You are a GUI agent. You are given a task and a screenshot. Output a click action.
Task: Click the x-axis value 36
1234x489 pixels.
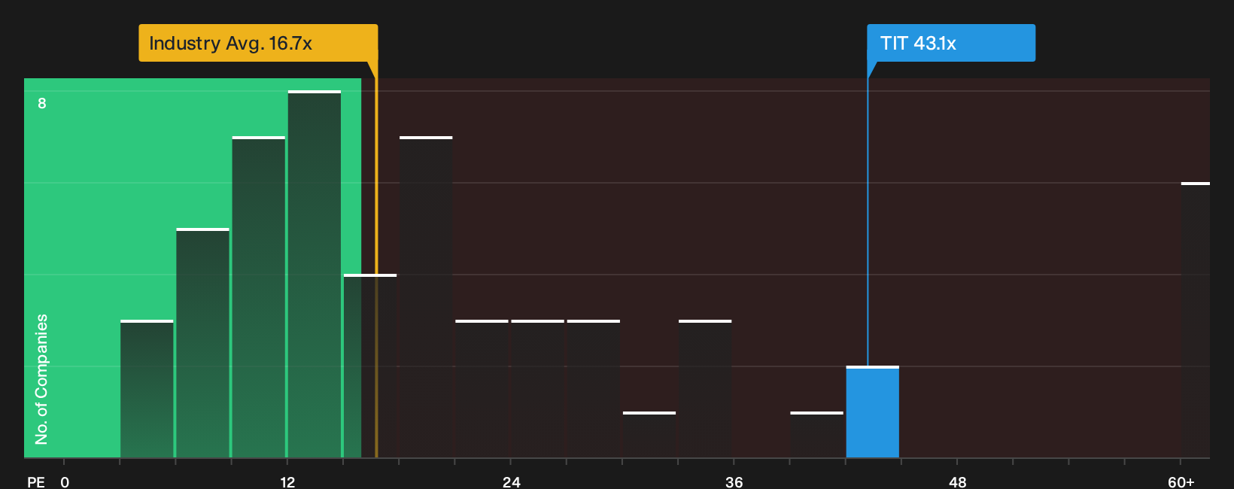734,482
